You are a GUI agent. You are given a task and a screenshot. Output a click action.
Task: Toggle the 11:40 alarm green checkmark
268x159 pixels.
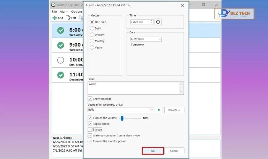(x=61, y=75)
